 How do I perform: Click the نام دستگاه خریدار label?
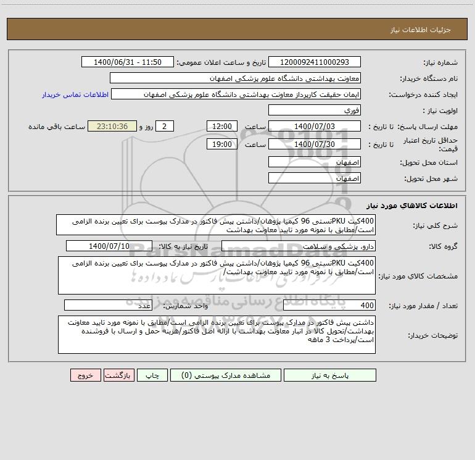click(429, 78)
